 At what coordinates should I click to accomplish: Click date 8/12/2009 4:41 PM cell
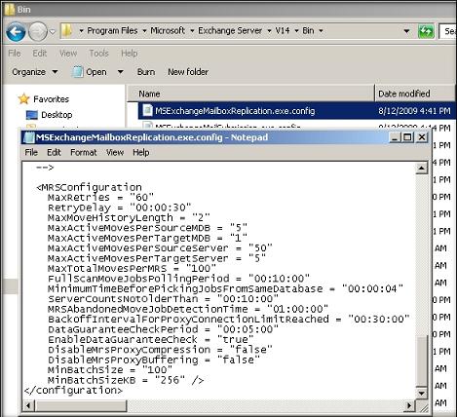tap(414, 111)
